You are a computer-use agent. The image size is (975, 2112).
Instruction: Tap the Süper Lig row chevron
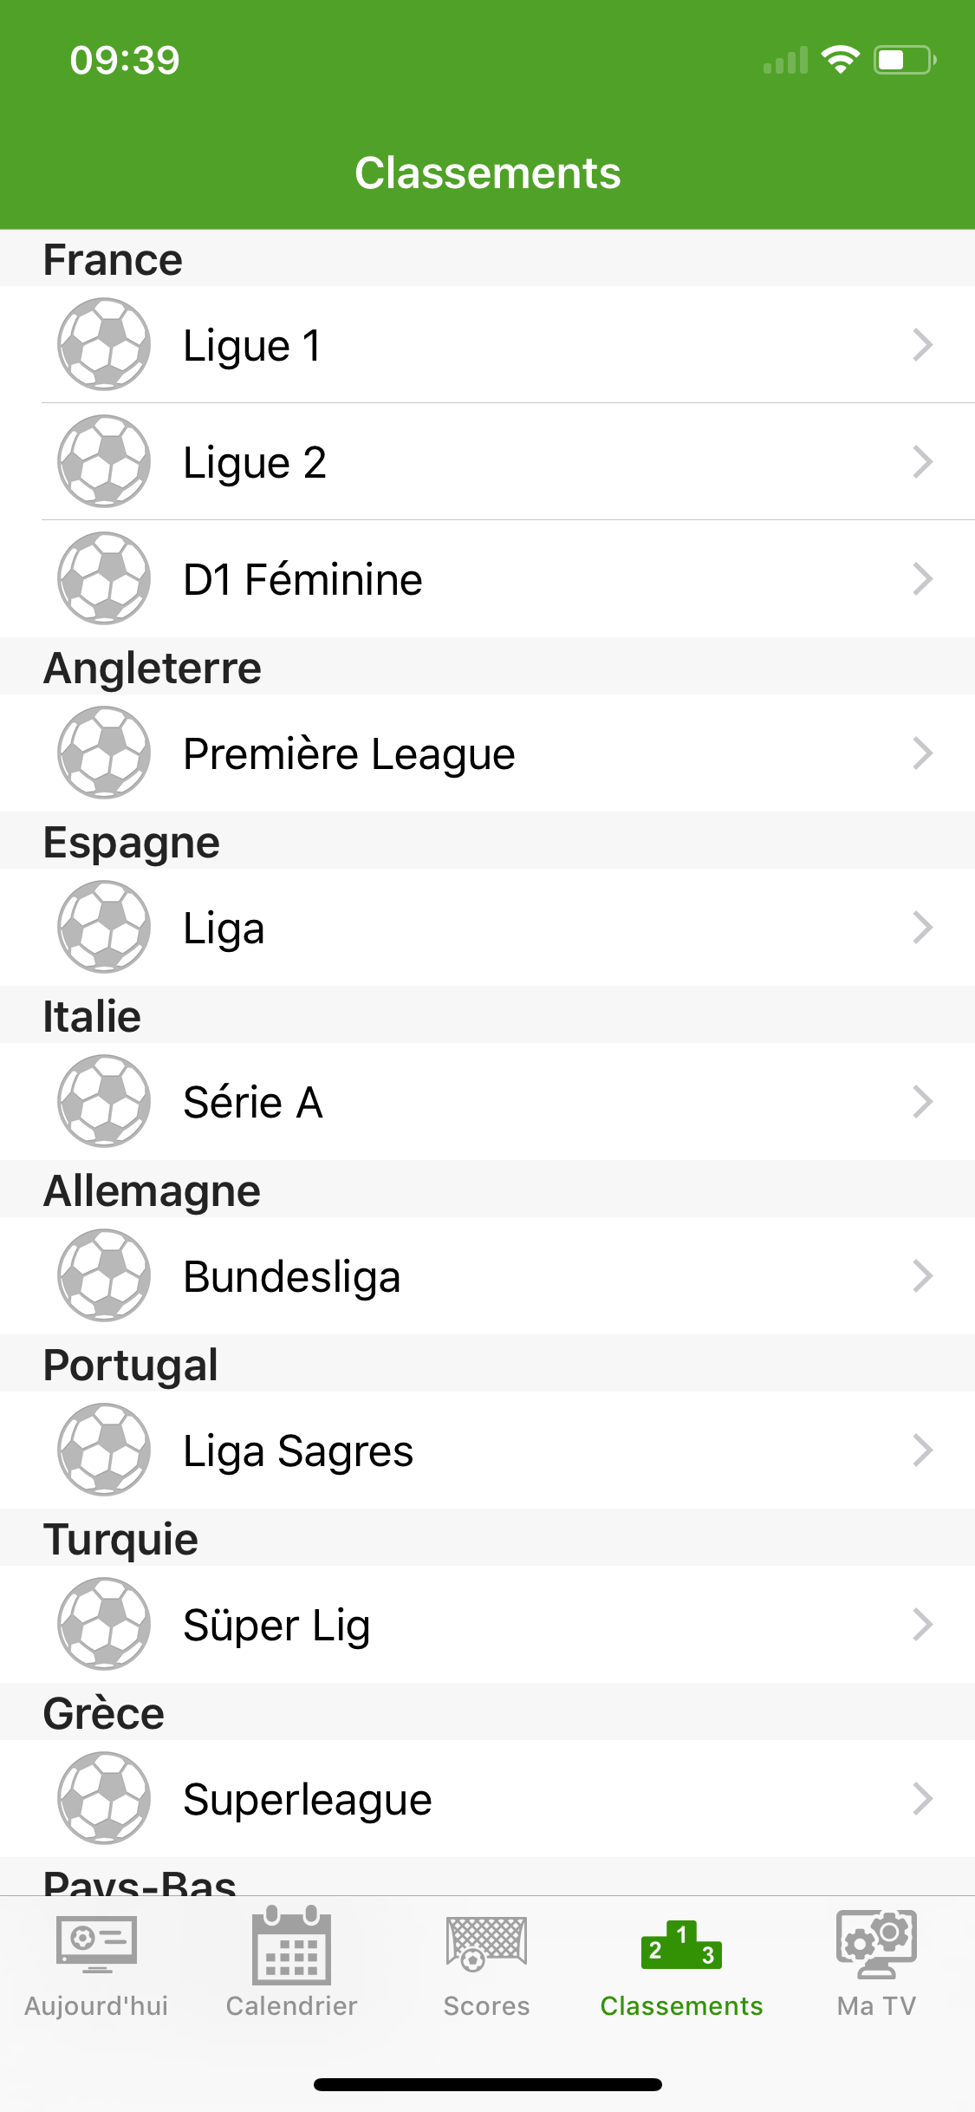[x=922, y=1625]
